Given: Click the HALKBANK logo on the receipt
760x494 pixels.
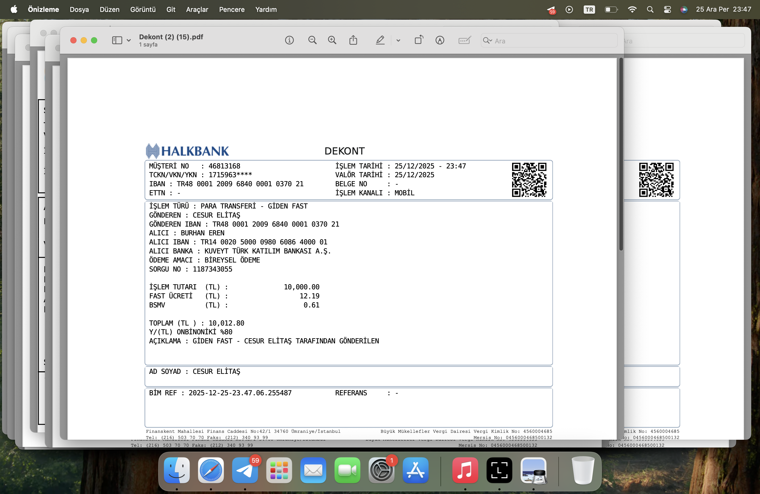Looking at the screenshot, I should tap(187, 151).
